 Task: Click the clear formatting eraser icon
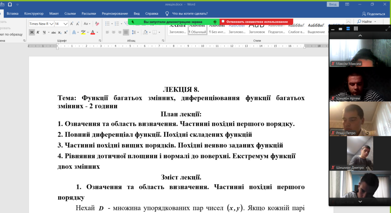(x=97, y=24)
